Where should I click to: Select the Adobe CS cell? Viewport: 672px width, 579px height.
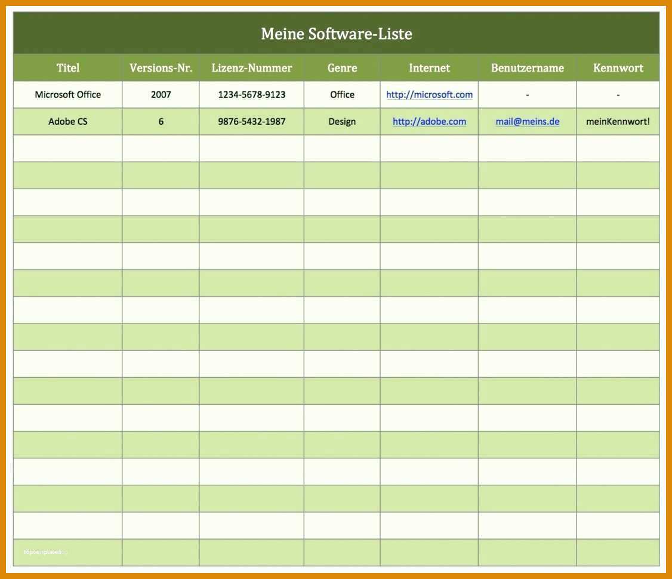tap(67, 122)
